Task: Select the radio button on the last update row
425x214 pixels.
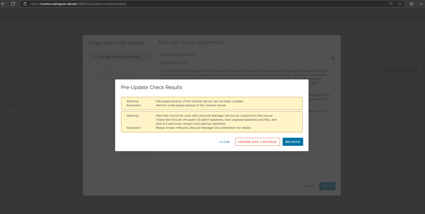Action: click(78, 163)
